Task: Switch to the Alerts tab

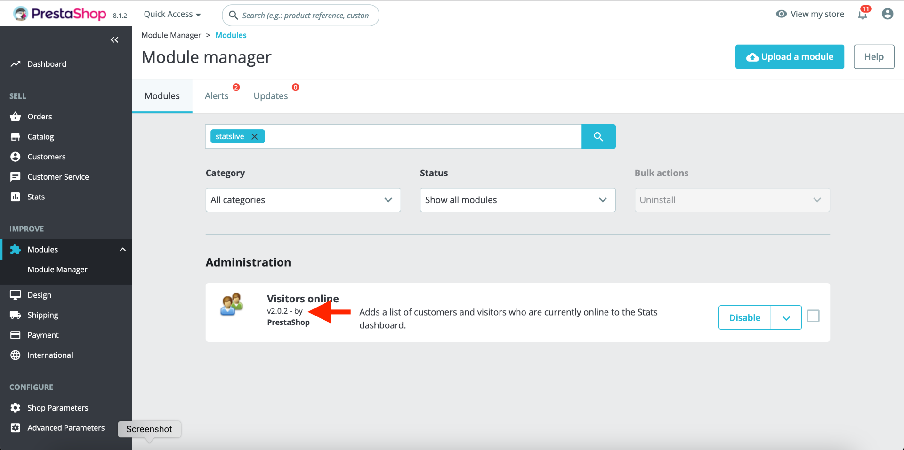Action: 217,96
